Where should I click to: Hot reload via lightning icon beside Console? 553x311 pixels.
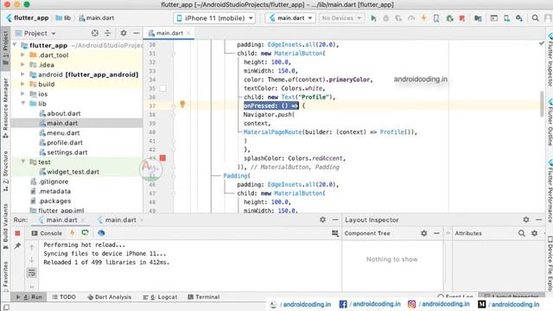pyautogui.click(x=73, y=232)
